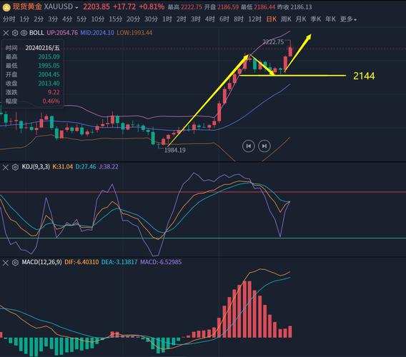This screenshot has height=357, width=406.
Task: Click the 收盘 2013.40 value in info box
Action: (x=49, y=84)
